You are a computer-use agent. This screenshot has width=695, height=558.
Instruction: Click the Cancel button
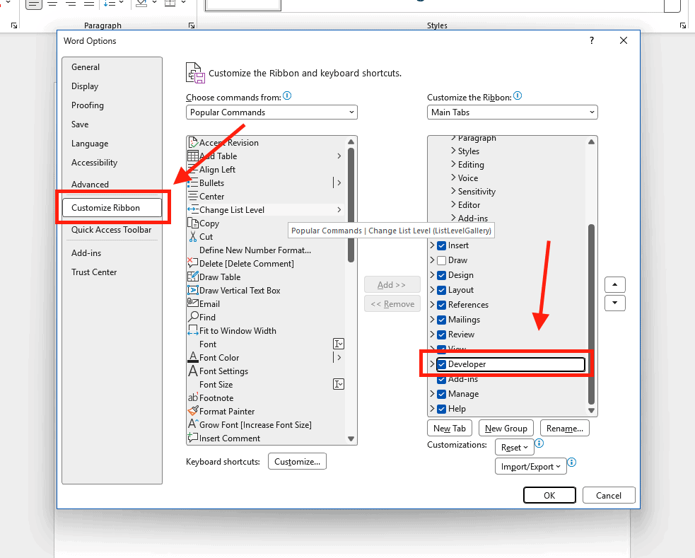pos(609,495)
